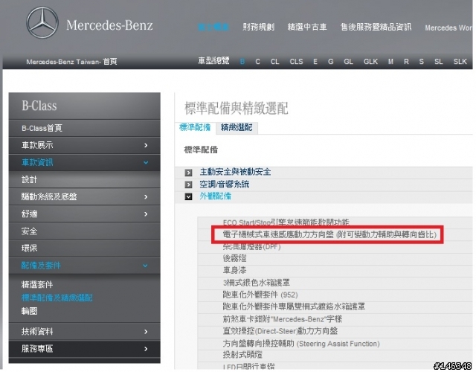This screenshot has height=372, width=476.
Task: Click 後霧燈 row
Action: coord(335,259)
